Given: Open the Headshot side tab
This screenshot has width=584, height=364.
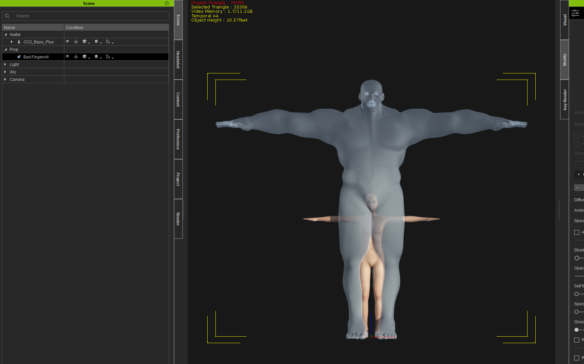Looking at the screenshot, I should tap(178, 60).
